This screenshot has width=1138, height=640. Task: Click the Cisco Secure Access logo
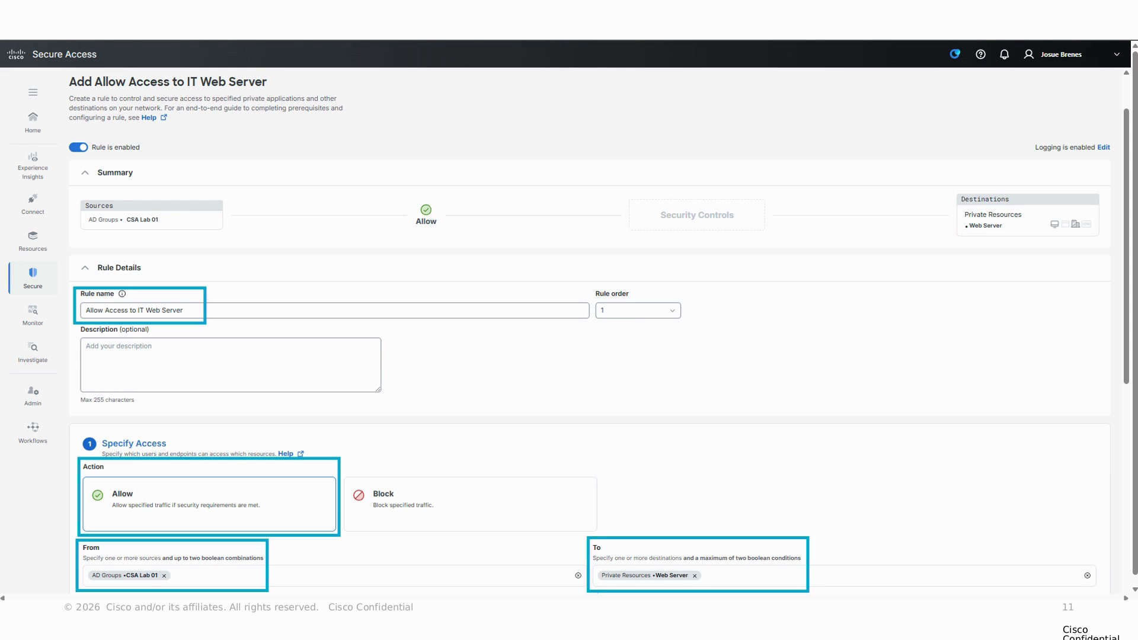coord(52,55)
